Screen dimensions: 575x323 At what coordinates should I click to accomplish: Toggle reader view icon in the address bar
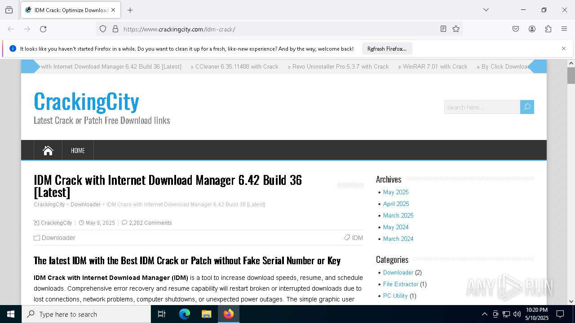tap(443, 29)
